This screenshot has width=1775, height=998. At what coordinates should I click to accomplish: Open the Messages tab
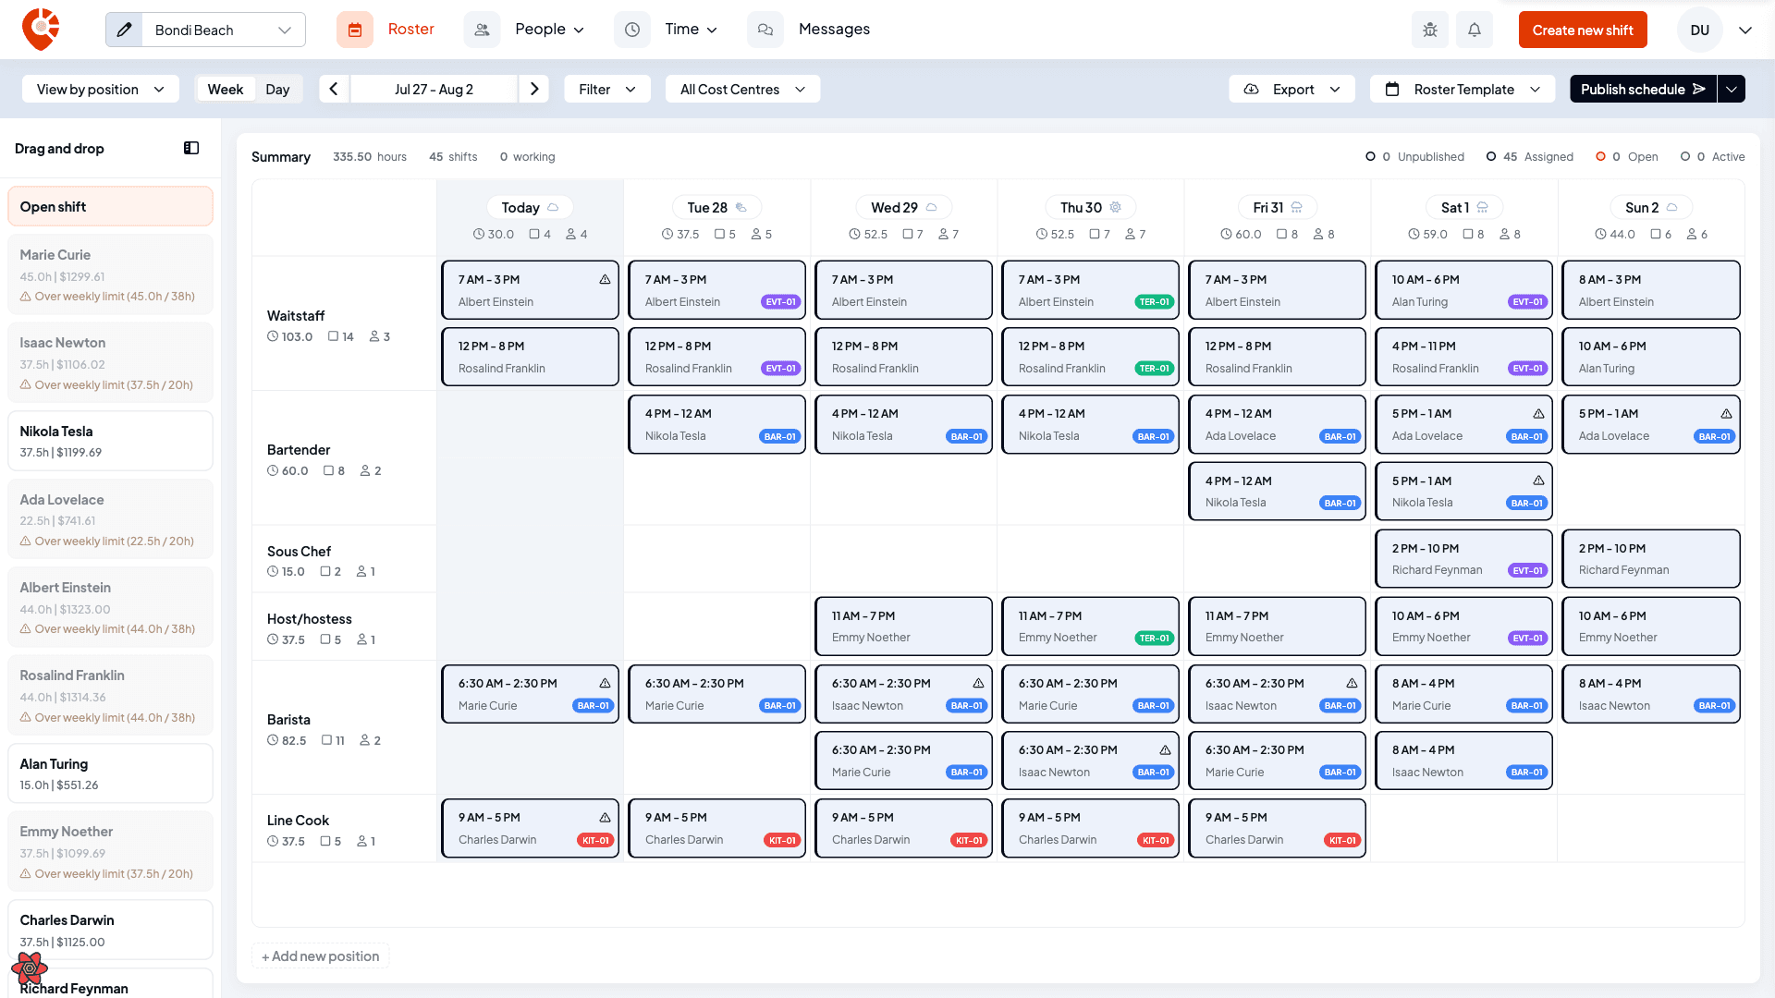834,29
